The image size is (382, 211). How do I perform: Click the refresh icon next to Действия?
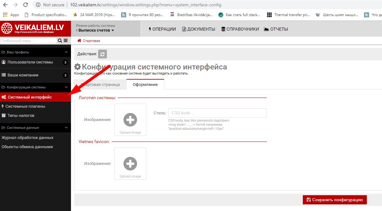(103, 54)
